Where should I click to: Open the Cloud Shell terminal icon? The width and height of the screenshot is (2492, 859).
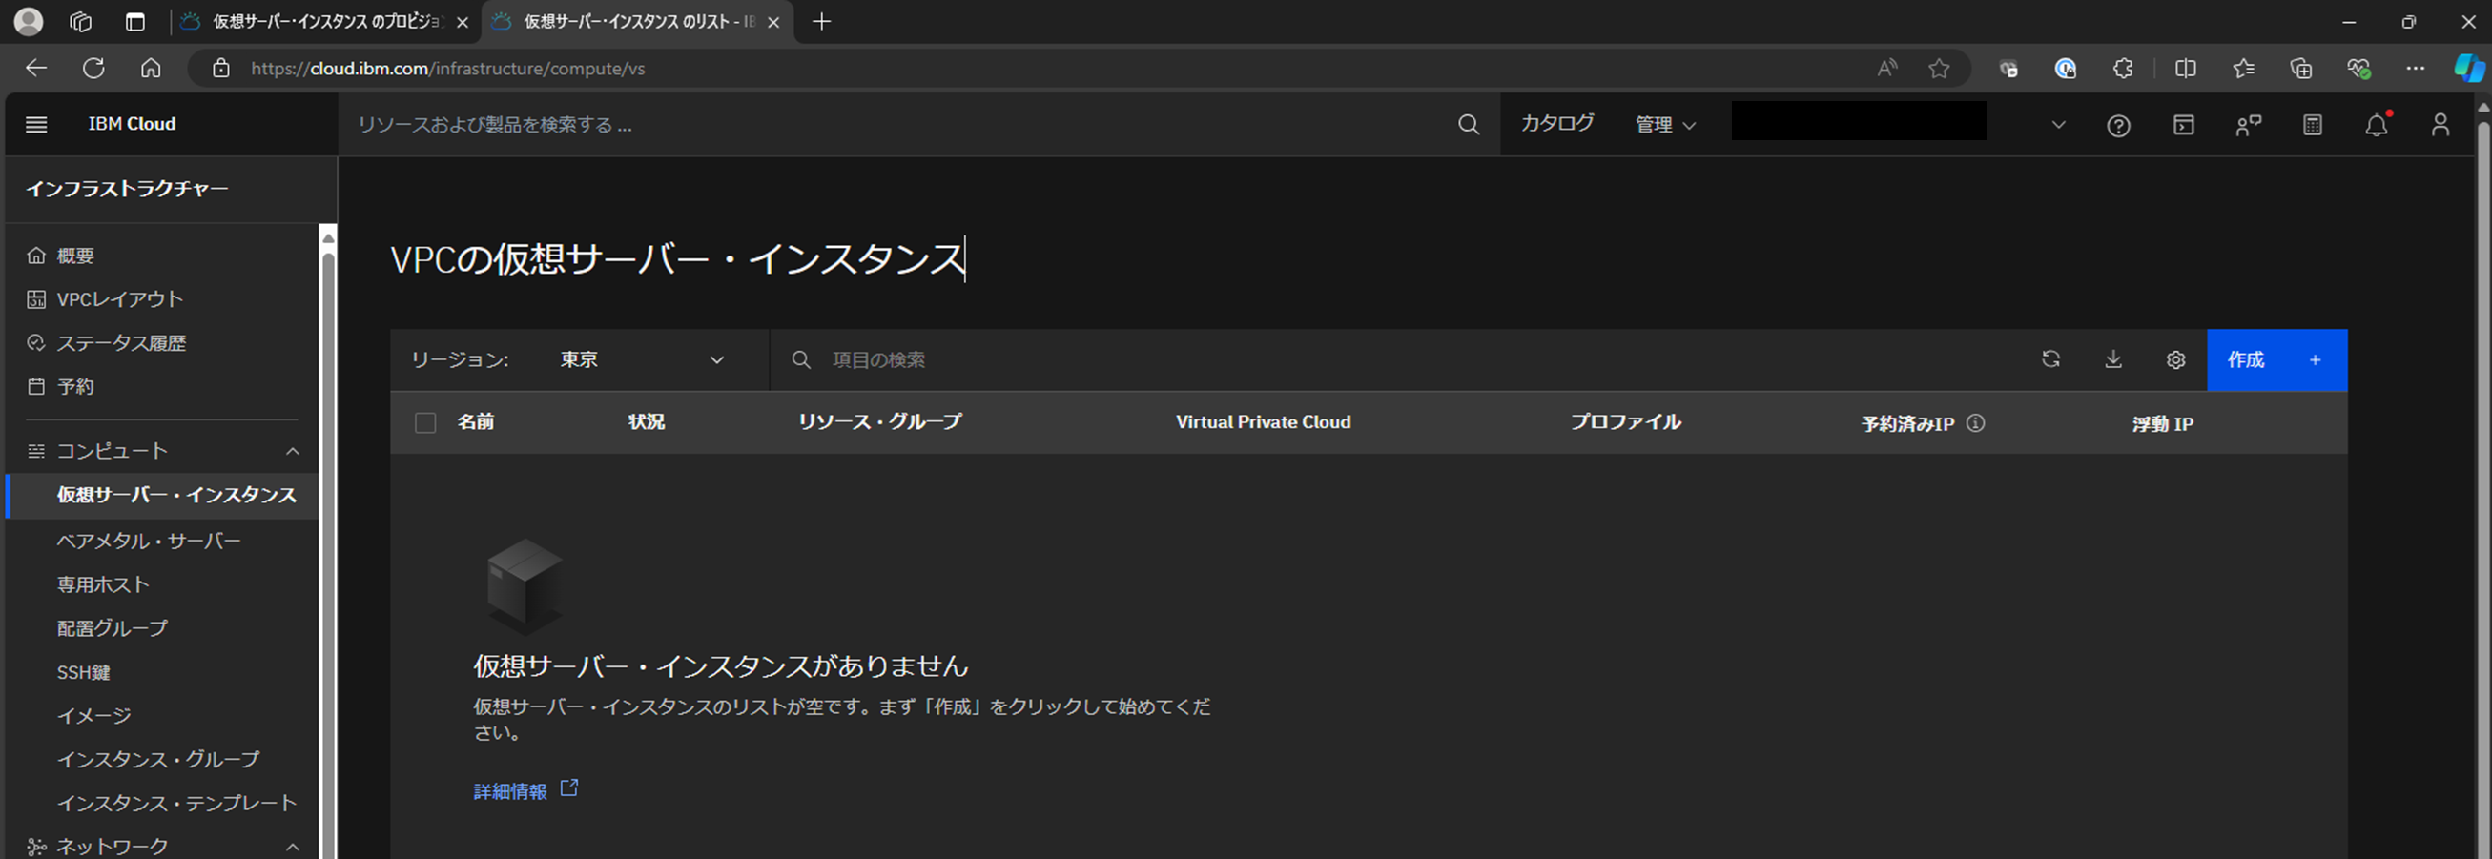click(2183, 125)
